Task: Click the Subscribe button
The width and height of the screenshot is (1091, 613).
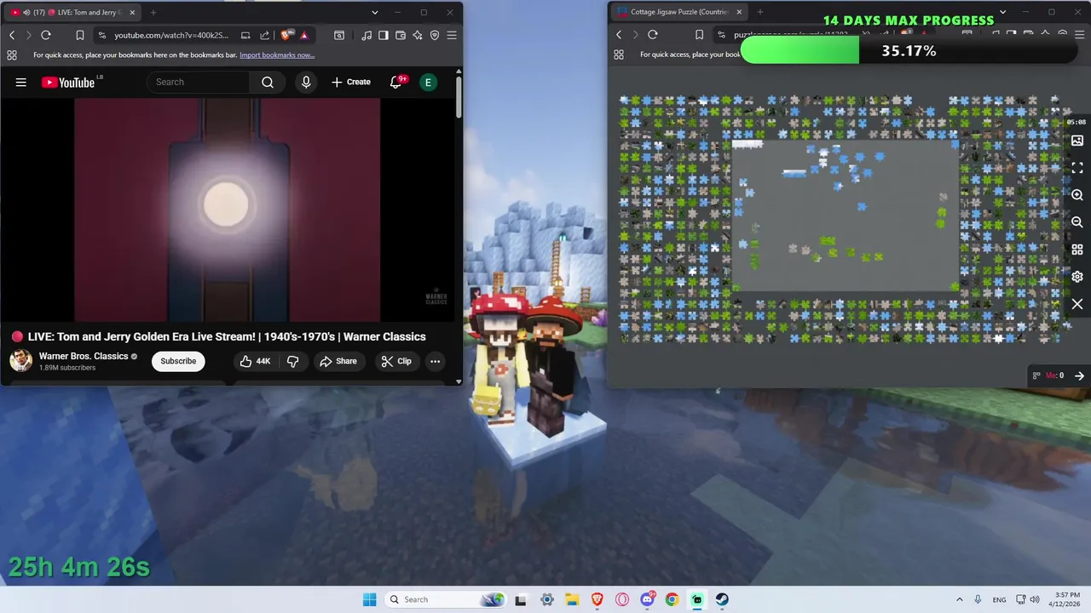Action: pos(178,361)
